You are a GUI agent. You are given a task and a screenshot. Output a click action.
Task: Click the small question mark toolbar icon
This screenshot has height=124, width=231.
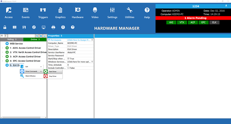tap(73, 27)
